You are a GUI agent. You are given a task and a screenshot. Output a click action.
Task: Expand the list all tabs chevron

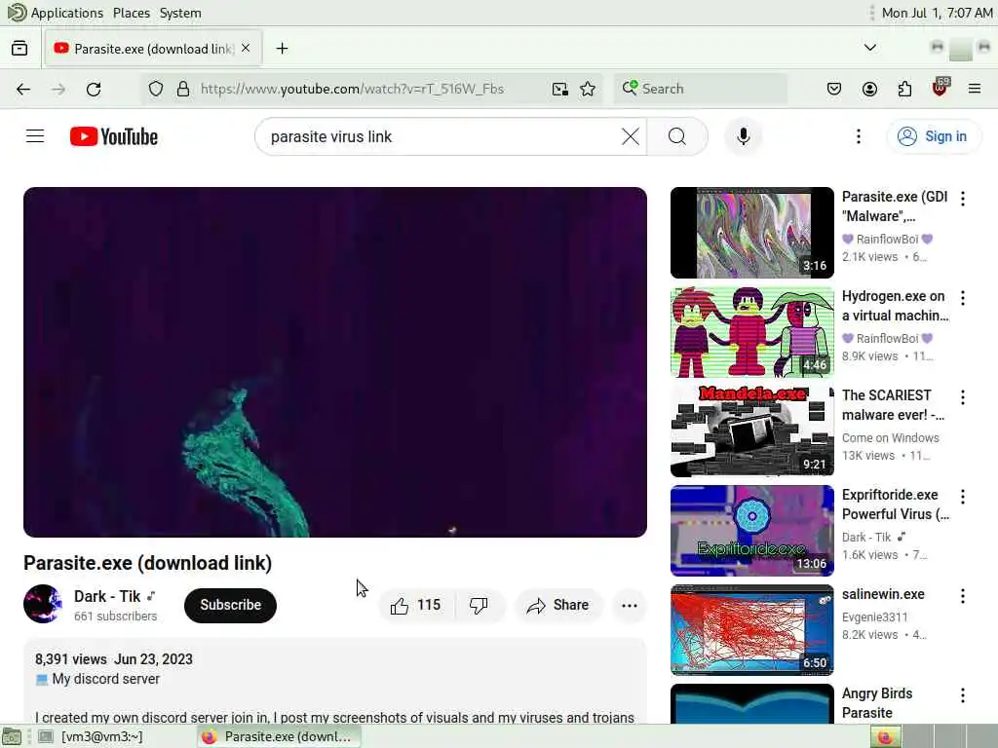(870, 48)
